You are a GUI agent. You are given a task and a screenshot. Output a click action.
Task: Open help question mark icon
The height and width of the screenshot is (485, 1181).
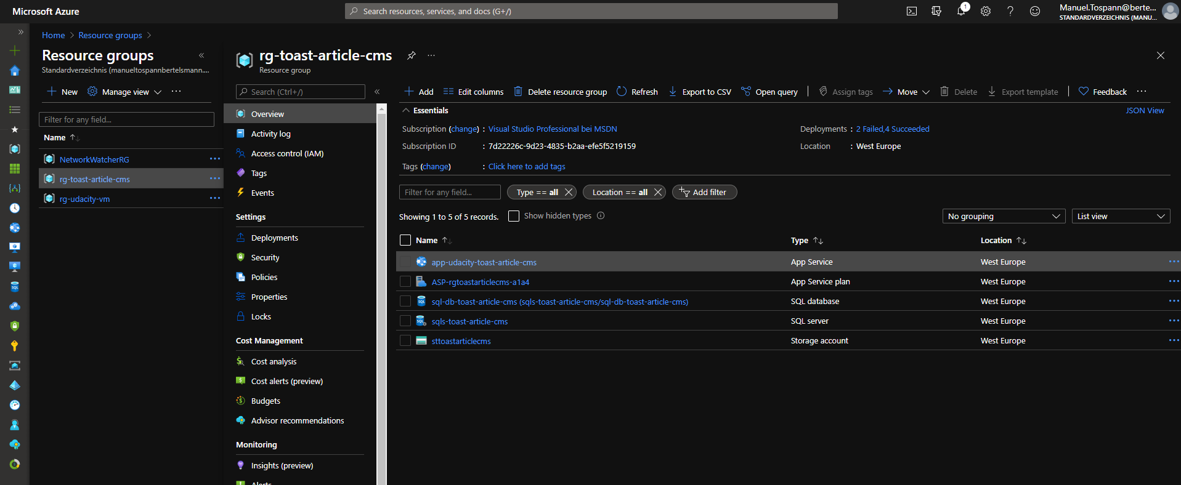[1010, 11]
